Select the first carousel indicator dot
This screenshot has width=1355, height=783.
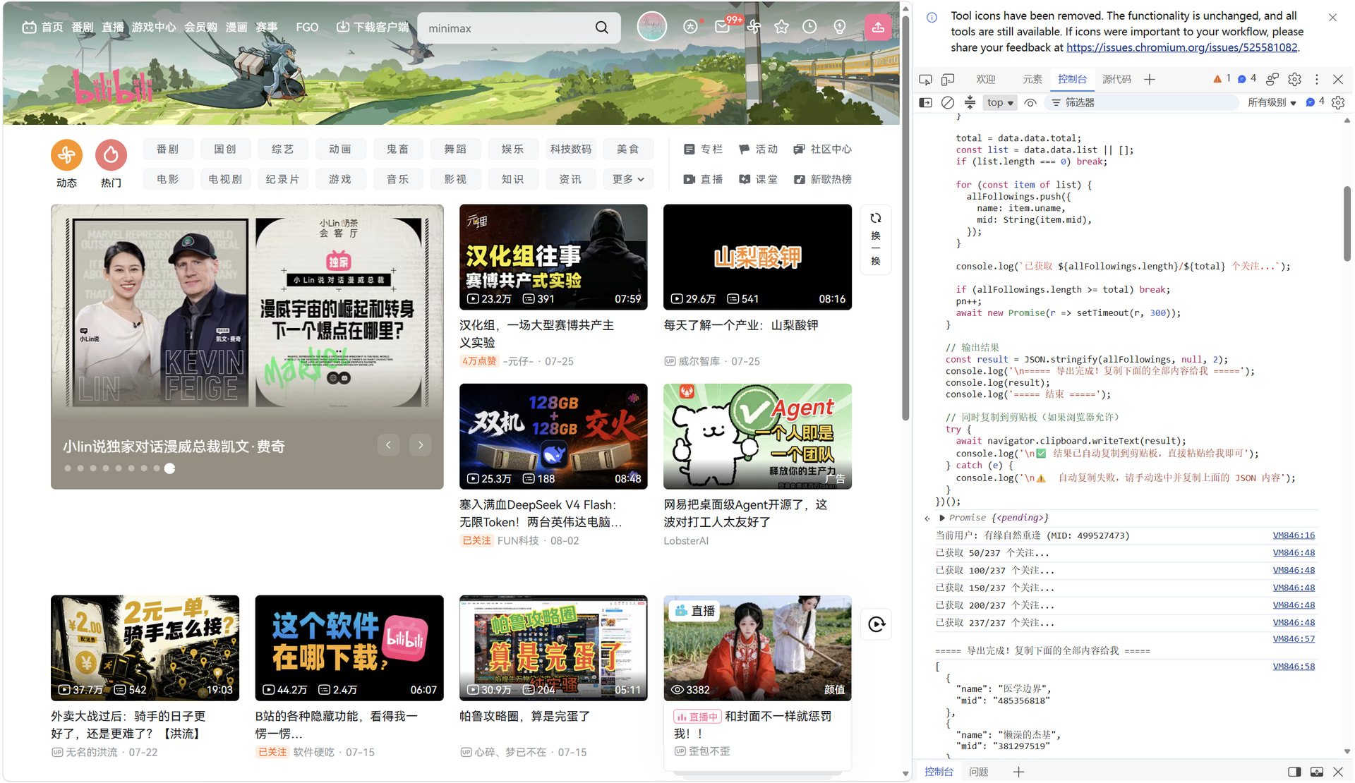(68, 468)
